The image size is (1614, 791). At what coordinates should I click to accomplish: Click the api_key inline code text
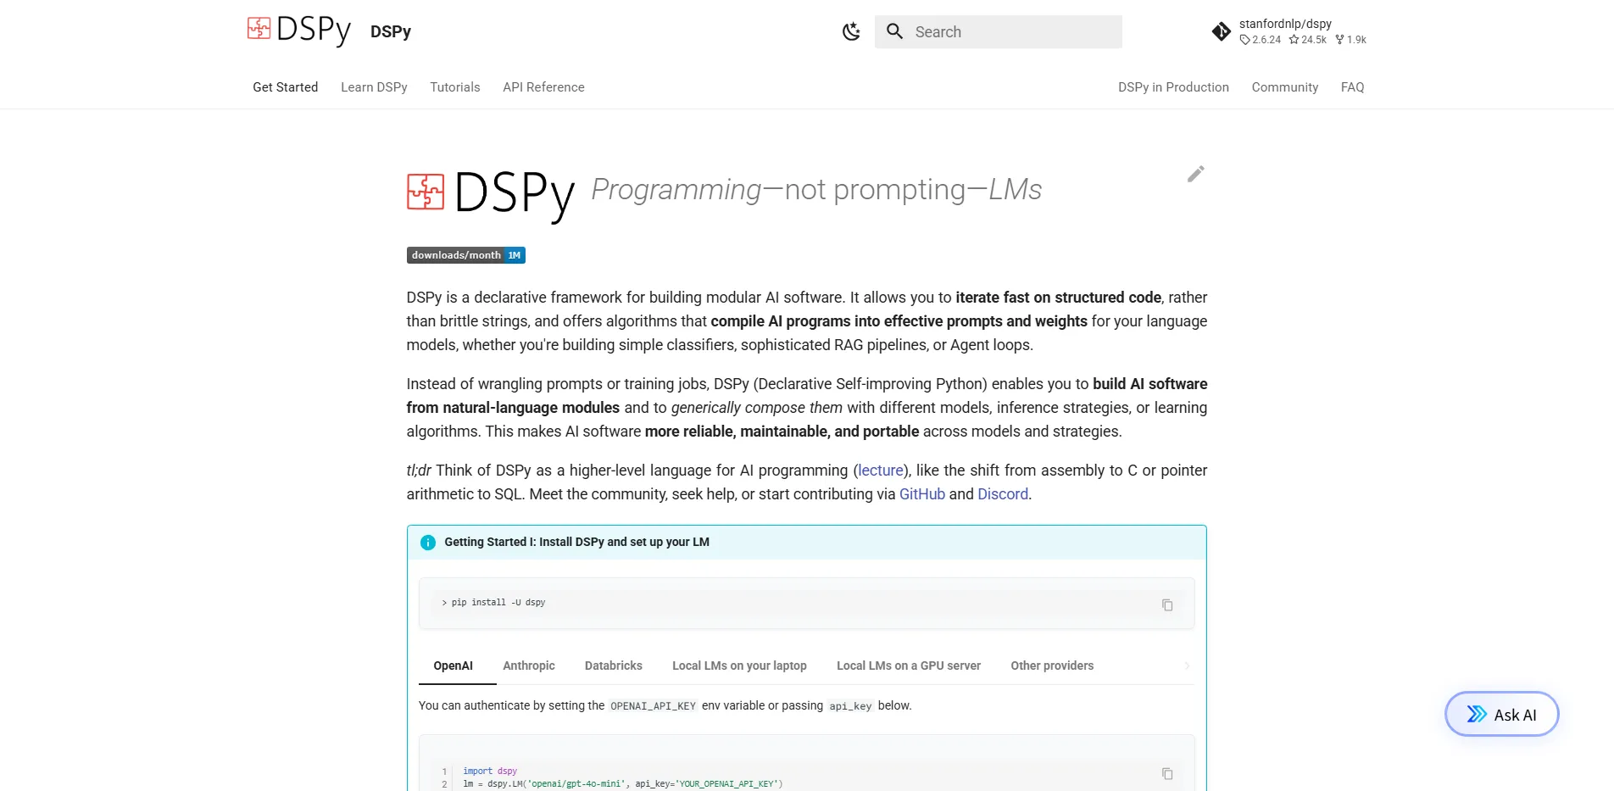pos(850,706)
